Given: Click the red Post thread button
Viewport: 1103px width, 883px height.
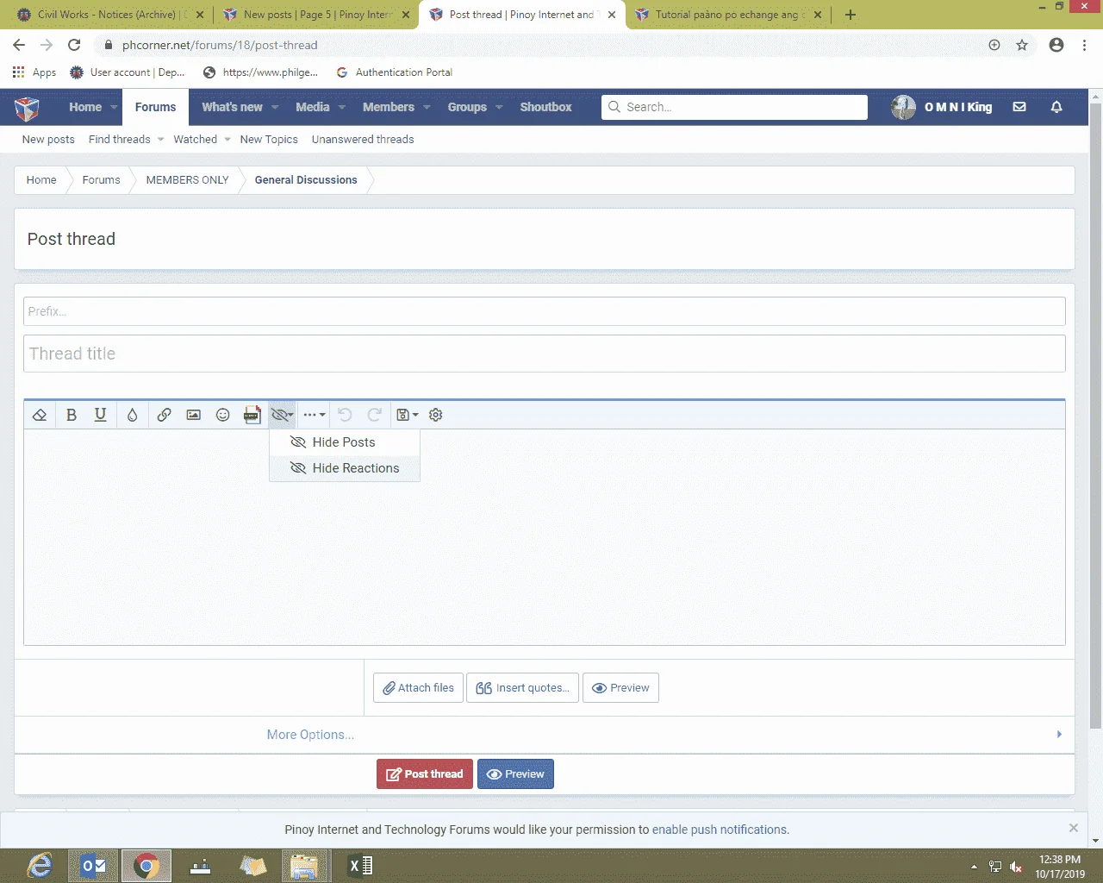Looking at the screenshot, I should [x=425, y=774].
